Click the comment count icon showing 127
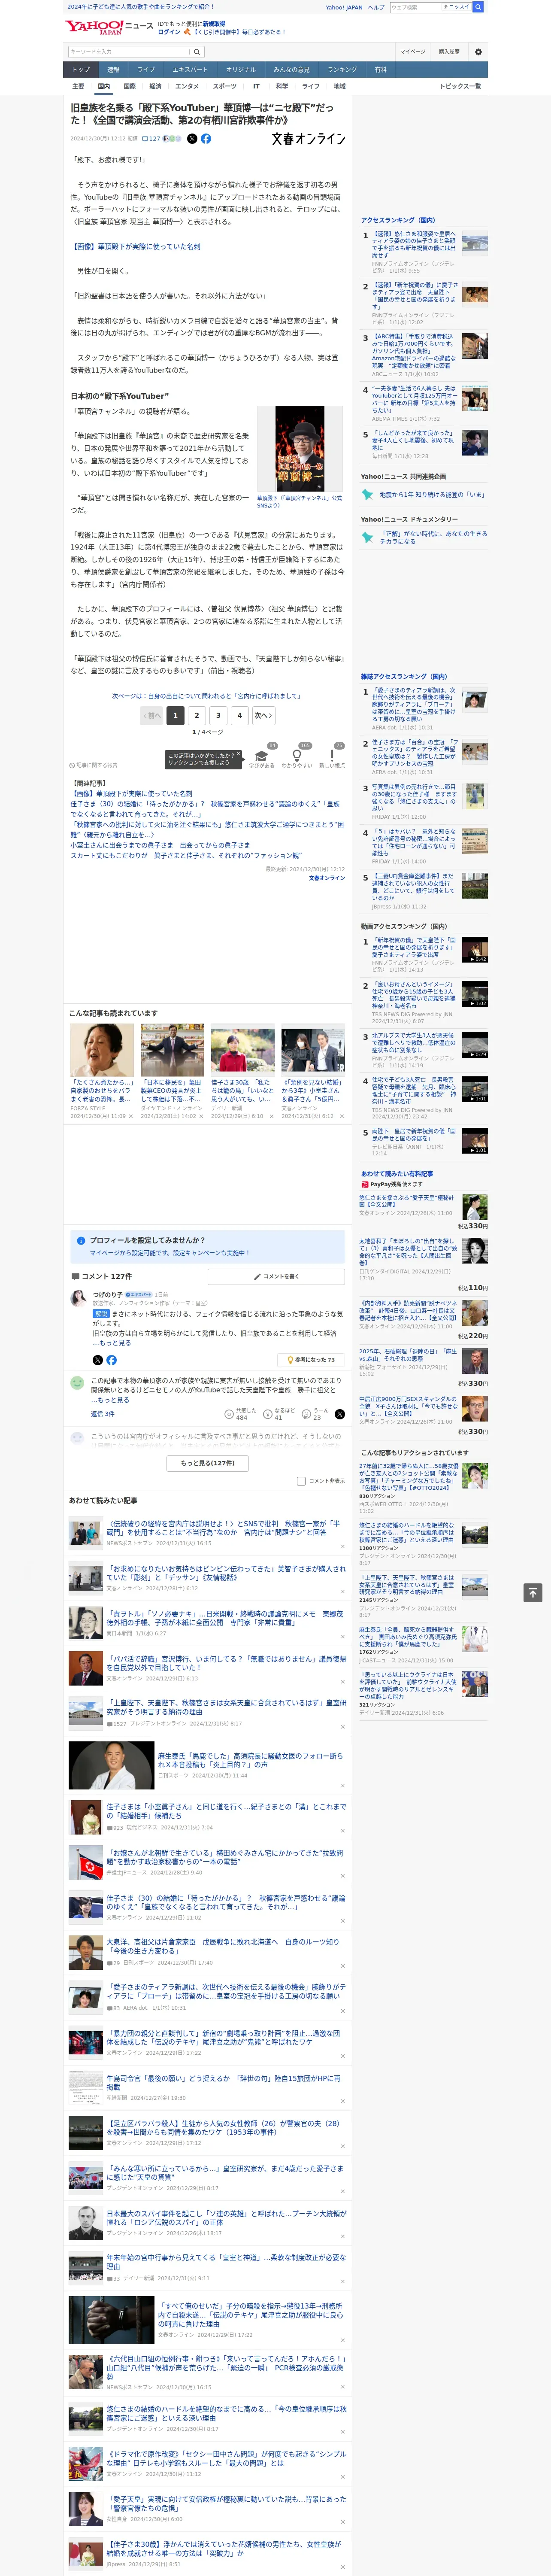 (x=151, y=139)
